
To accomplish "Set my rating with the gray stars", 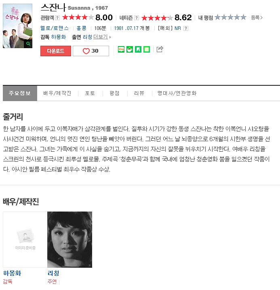I will click(230, 17).
